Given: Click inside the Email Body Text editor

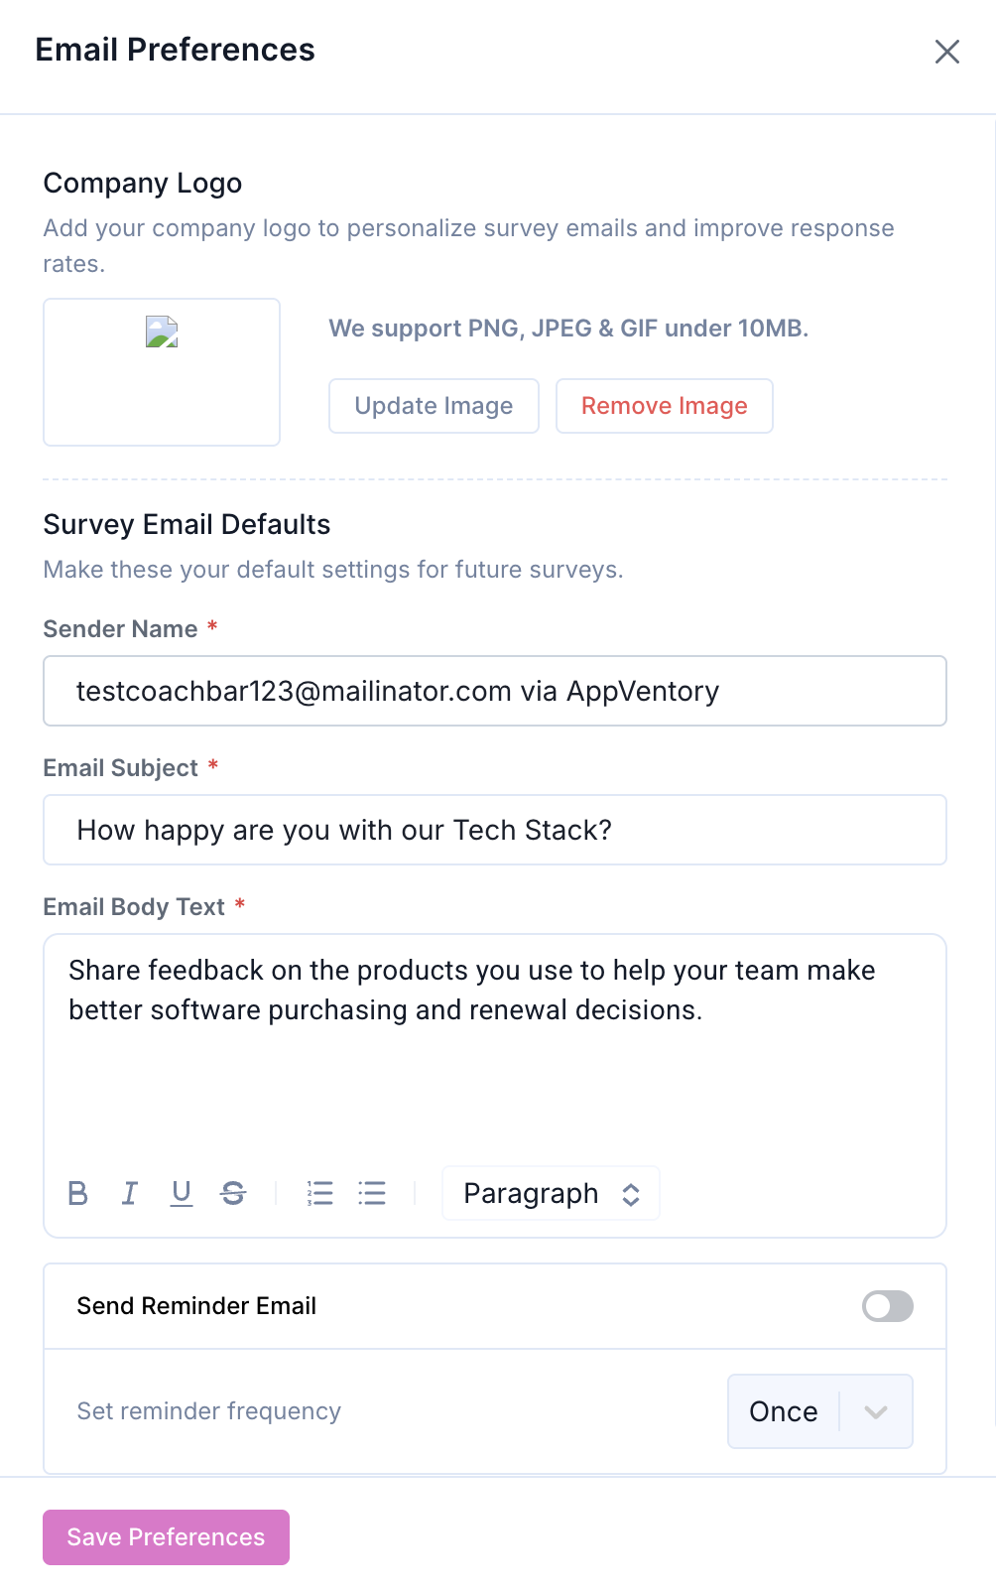Looking at the screenshot, I should tap(495, 1047).
